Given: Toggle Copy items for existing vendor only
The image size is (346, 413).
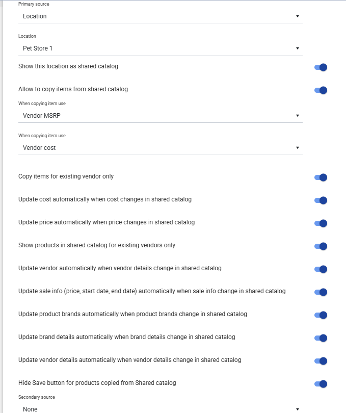Looking at the screenshot, I should [321, 177].
